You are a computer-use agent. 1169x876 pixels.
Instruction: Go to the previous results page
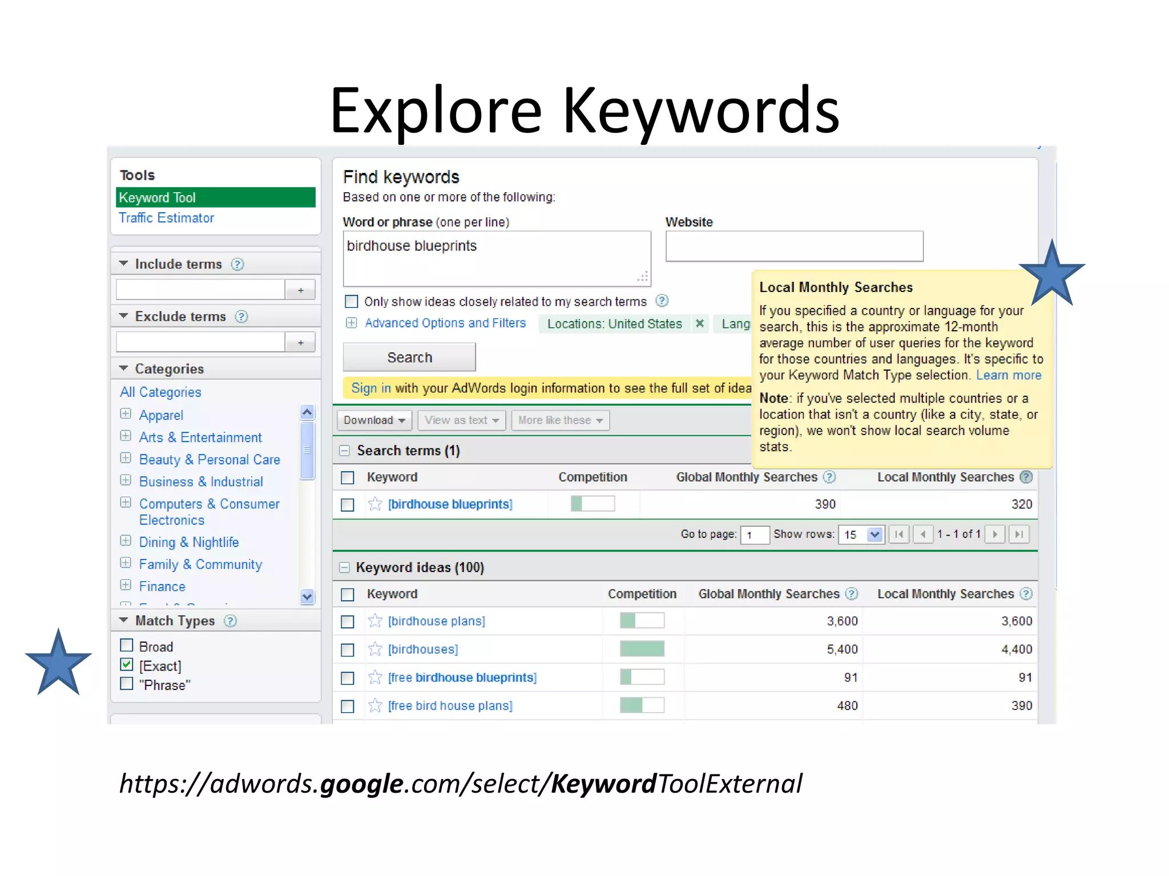923,534
